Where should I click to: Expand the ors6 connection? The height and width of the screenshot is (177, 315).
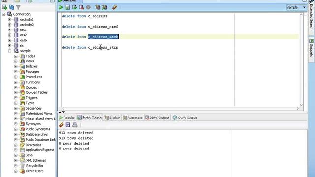click(10, 40)
